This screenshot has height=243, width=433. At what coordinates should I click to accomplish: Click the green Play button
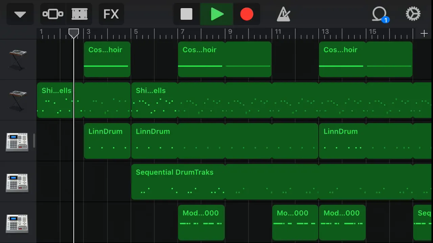click(217, 14)
